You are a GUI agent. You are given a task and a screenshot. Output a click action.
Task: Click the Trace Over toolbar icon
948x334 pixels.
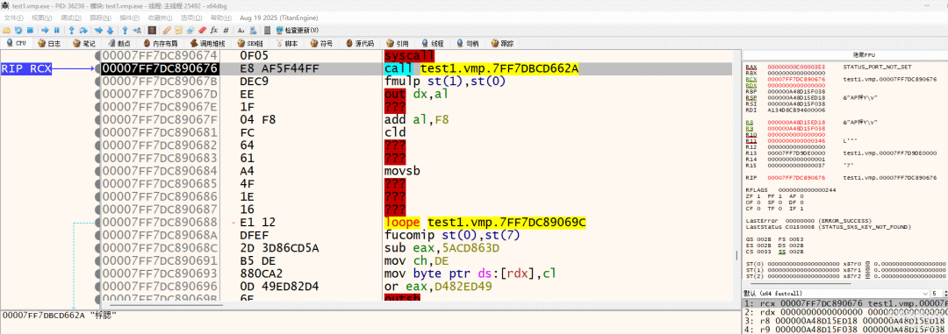pos(110,30)
